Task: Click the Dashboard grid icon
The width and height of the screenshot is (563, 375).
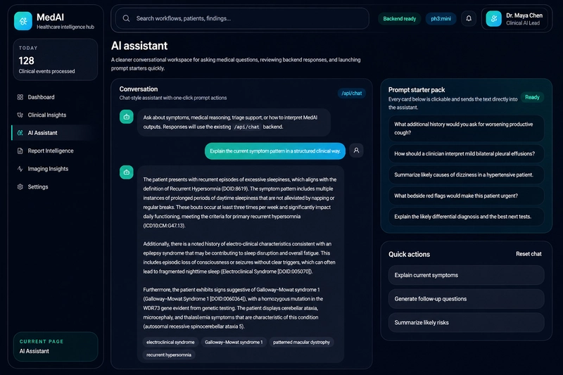Action: click(20, 97)
